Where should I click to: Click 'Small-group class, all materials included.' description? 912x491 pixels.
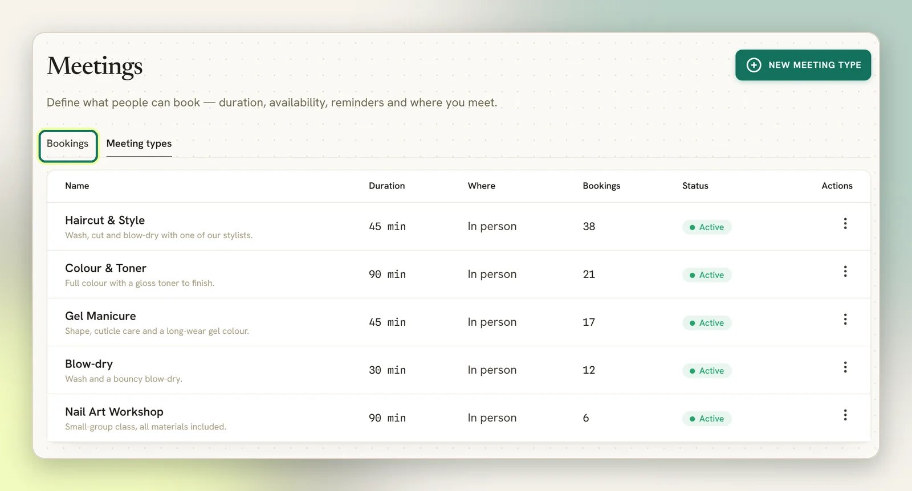[145, 427]
